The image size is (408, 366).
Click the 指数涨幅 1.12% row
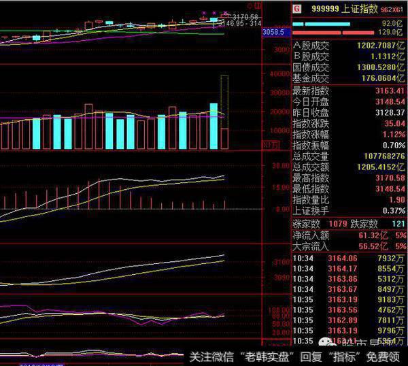tap(349, 134)
